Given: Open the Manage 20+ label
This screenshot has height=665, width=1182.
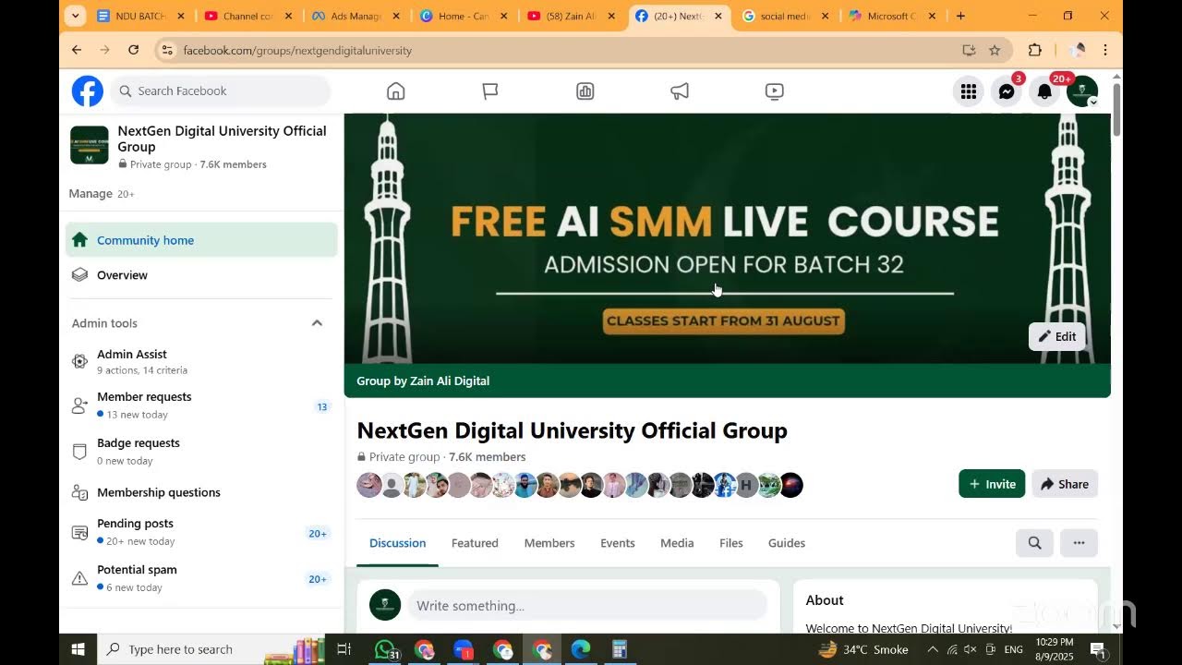Looking at the screenshot, I should coord(102,194).
